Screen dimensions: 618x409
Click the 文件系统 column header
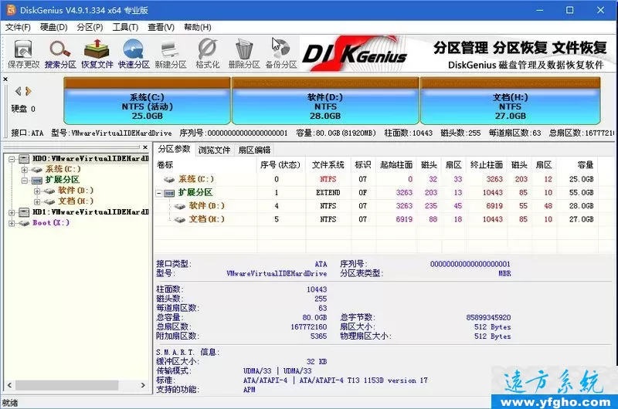click(x=328, y=165)
